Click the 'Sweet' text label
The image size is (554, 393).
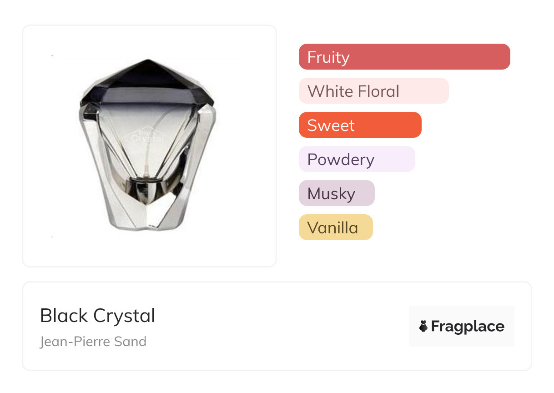pos(331,126)
